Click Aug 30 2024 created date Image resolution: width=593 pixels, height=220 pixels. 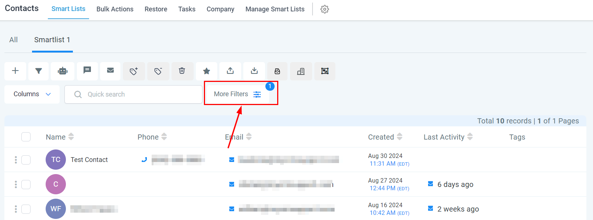tap(385, 156)
